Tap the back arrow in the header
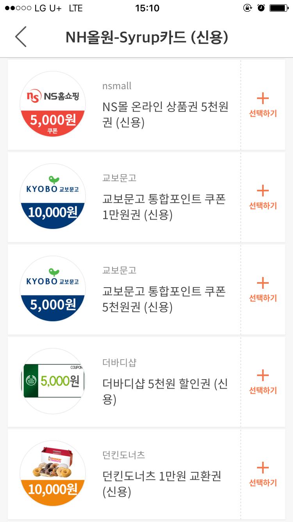Screen dimensions: 293x522 (x=21, y=37)
